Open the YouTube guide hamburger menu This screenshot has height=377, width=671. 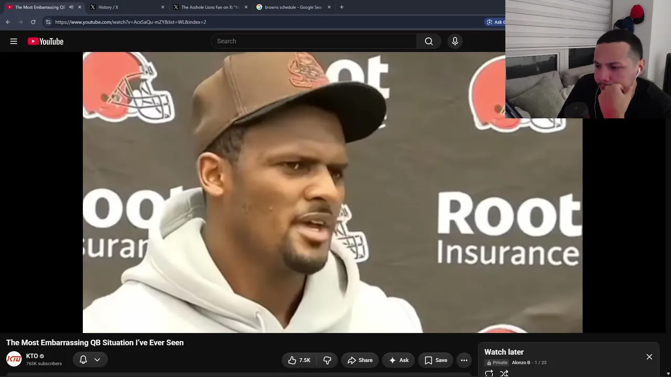click(14, 41)
